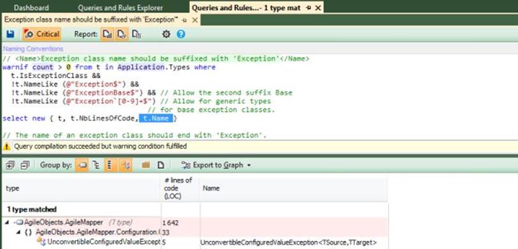Collapse the AgileObjects.AgileMapper assembly node
This screenshot has width=518, height=249.
click(7, 223)
